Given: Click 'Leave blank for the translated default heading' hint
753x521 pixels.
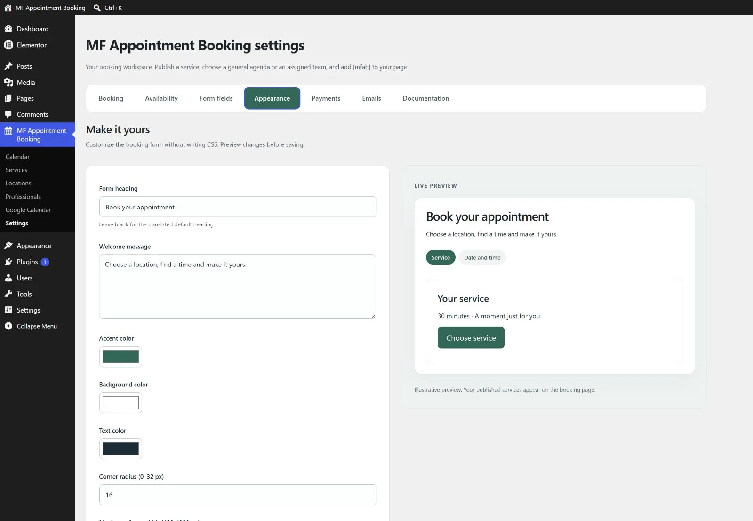Looking at the screenshot, I should (x=157, y=224).
